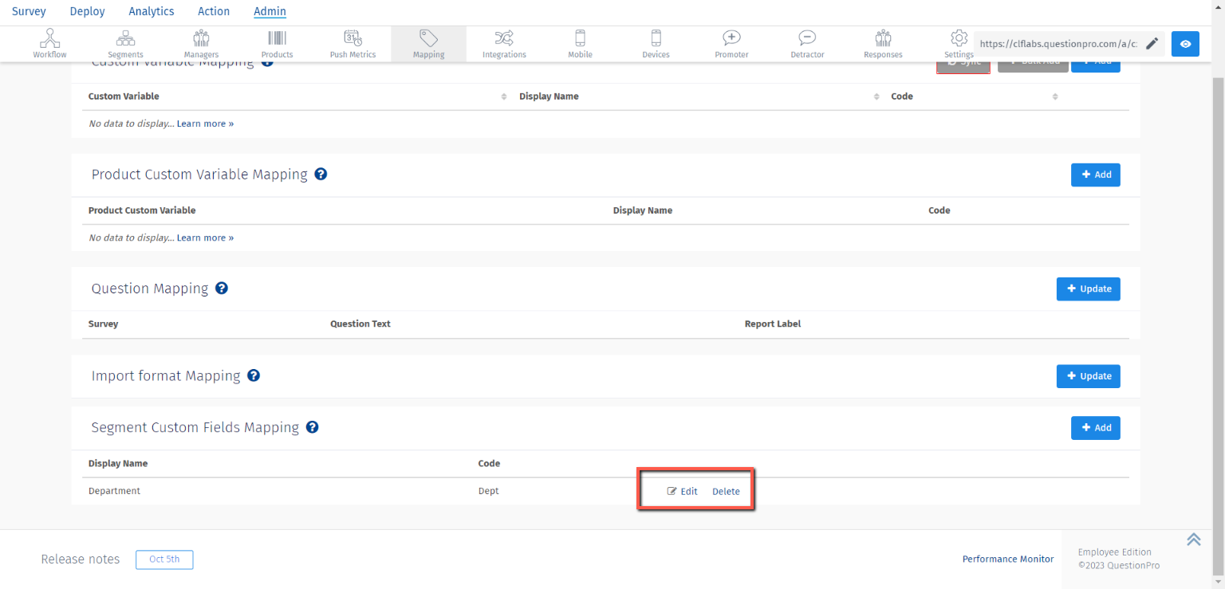The image size is (1225, 589).
Task: Select the "Department" display name cell
Action: [114, 491]
